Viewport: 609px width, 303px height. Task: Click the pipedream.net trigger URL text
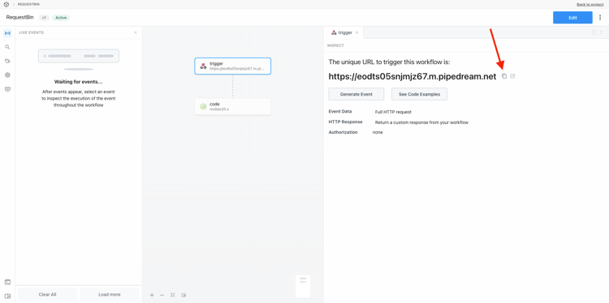point(412,76)
